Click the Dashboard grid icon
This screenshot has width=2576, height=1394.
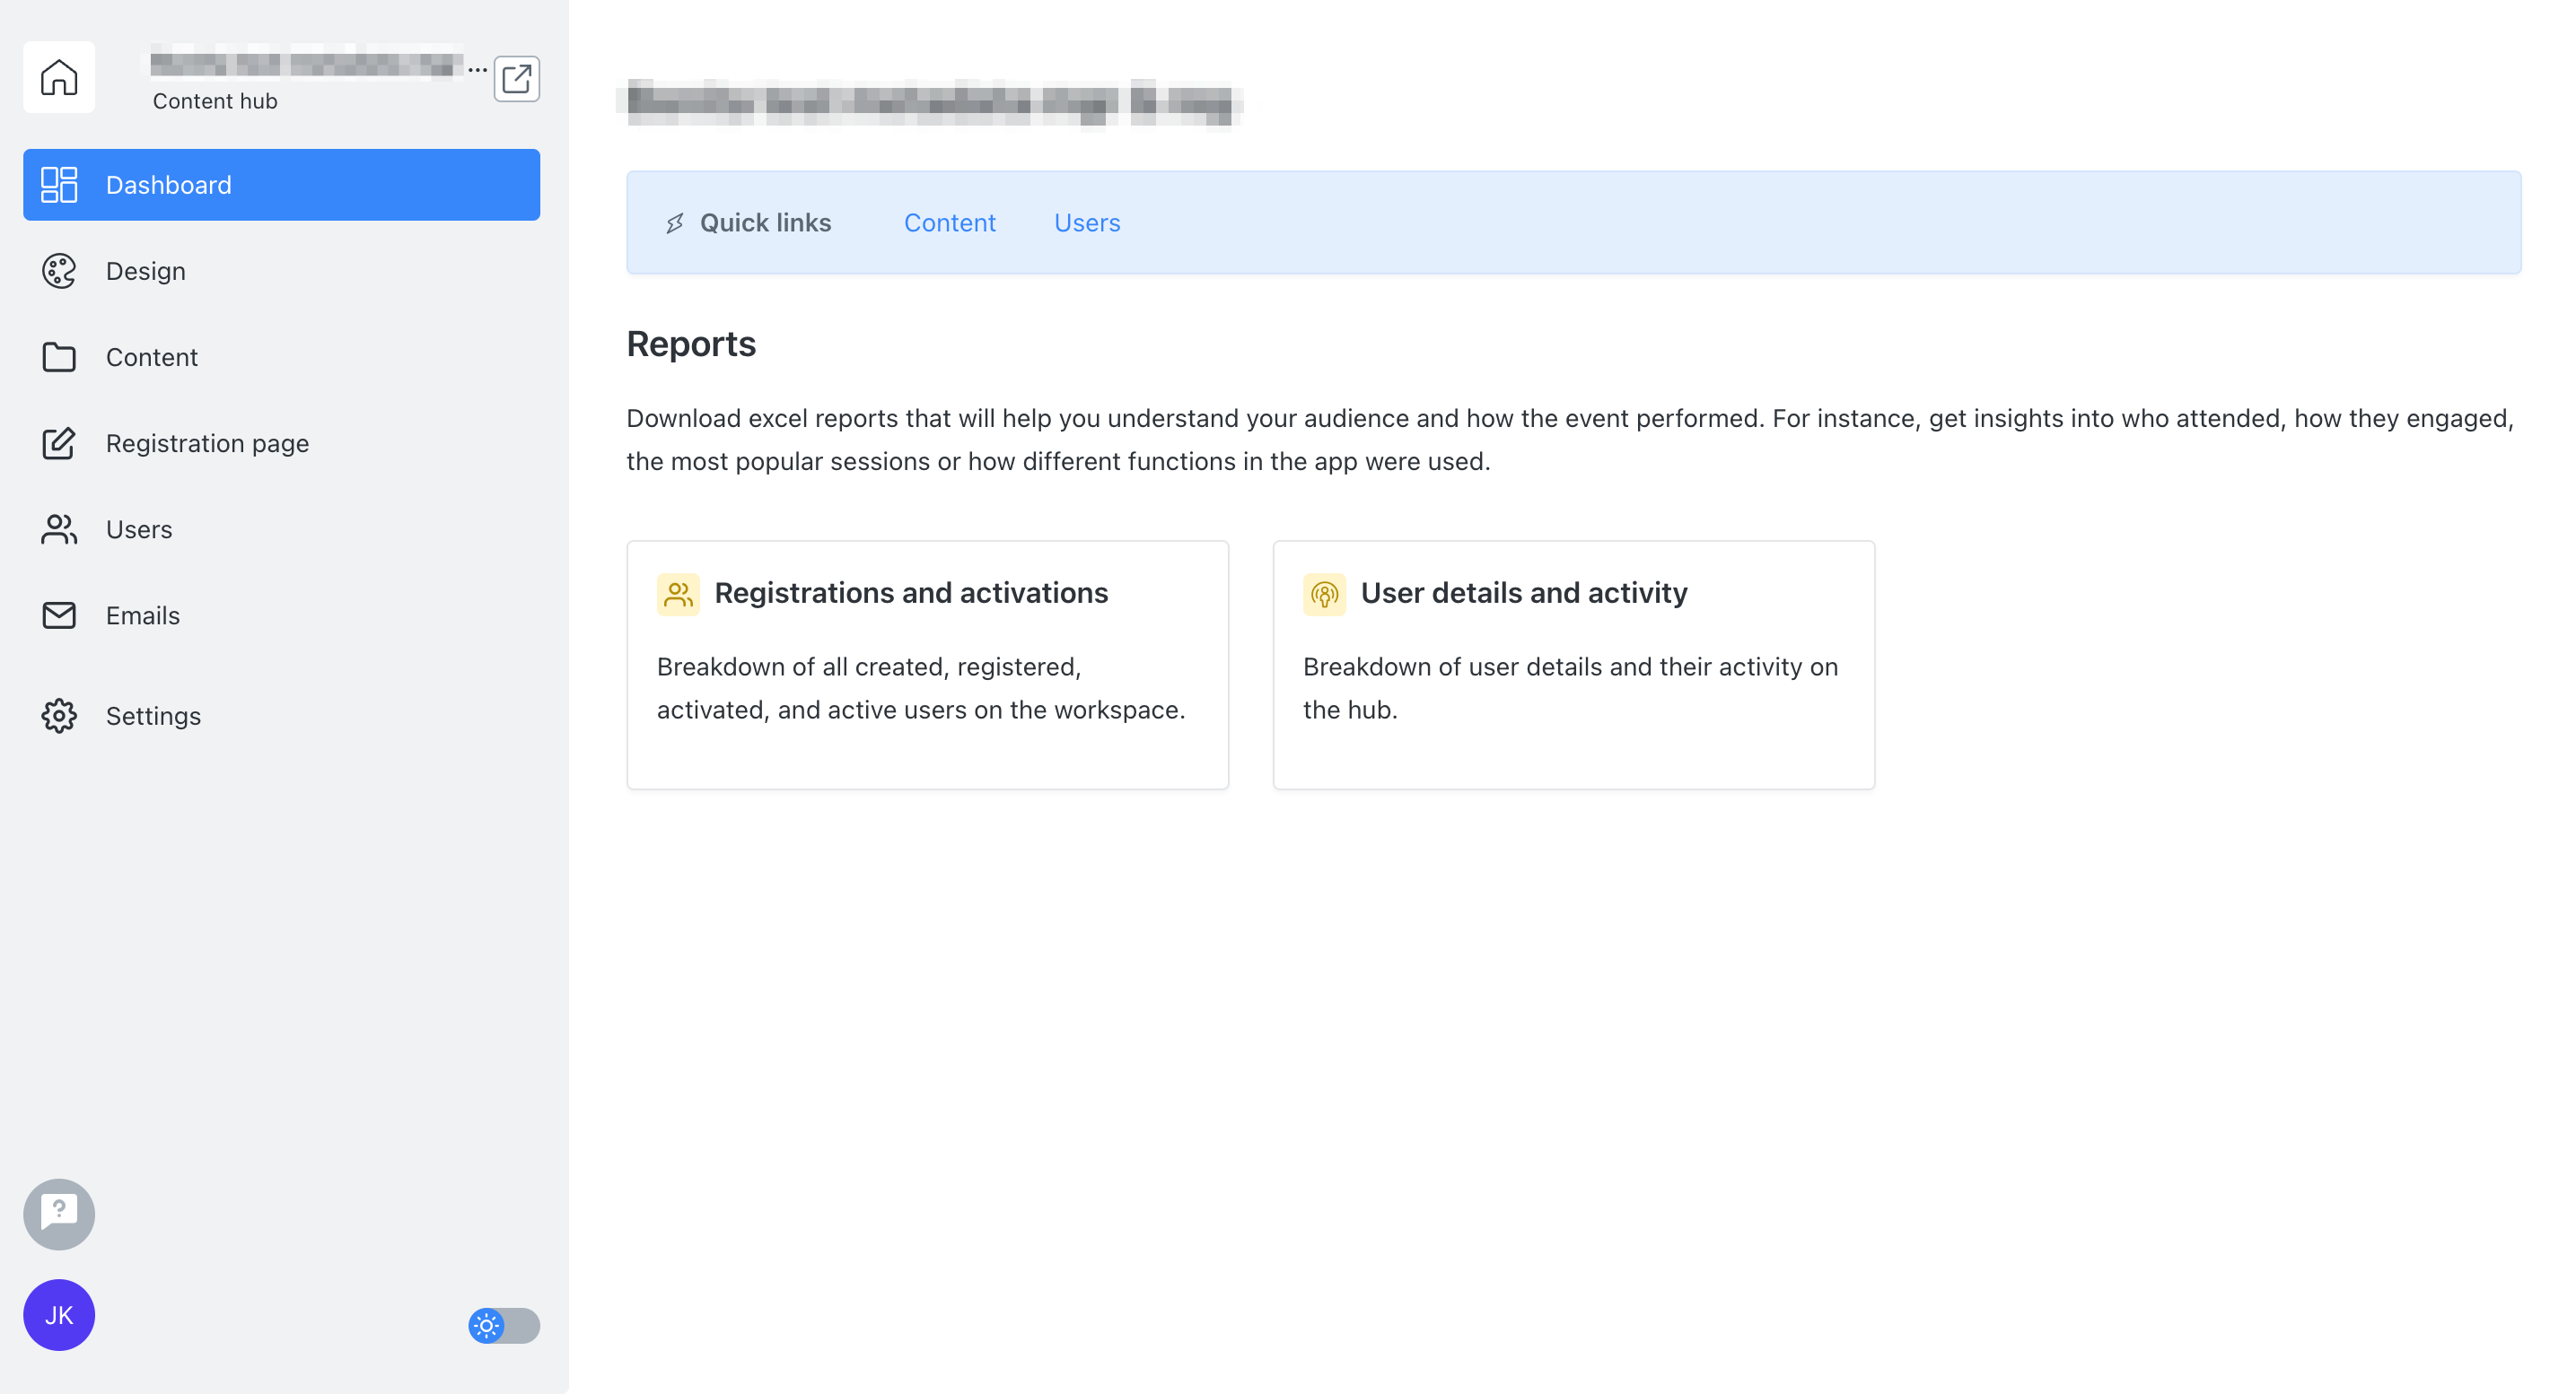coord(59,185)
